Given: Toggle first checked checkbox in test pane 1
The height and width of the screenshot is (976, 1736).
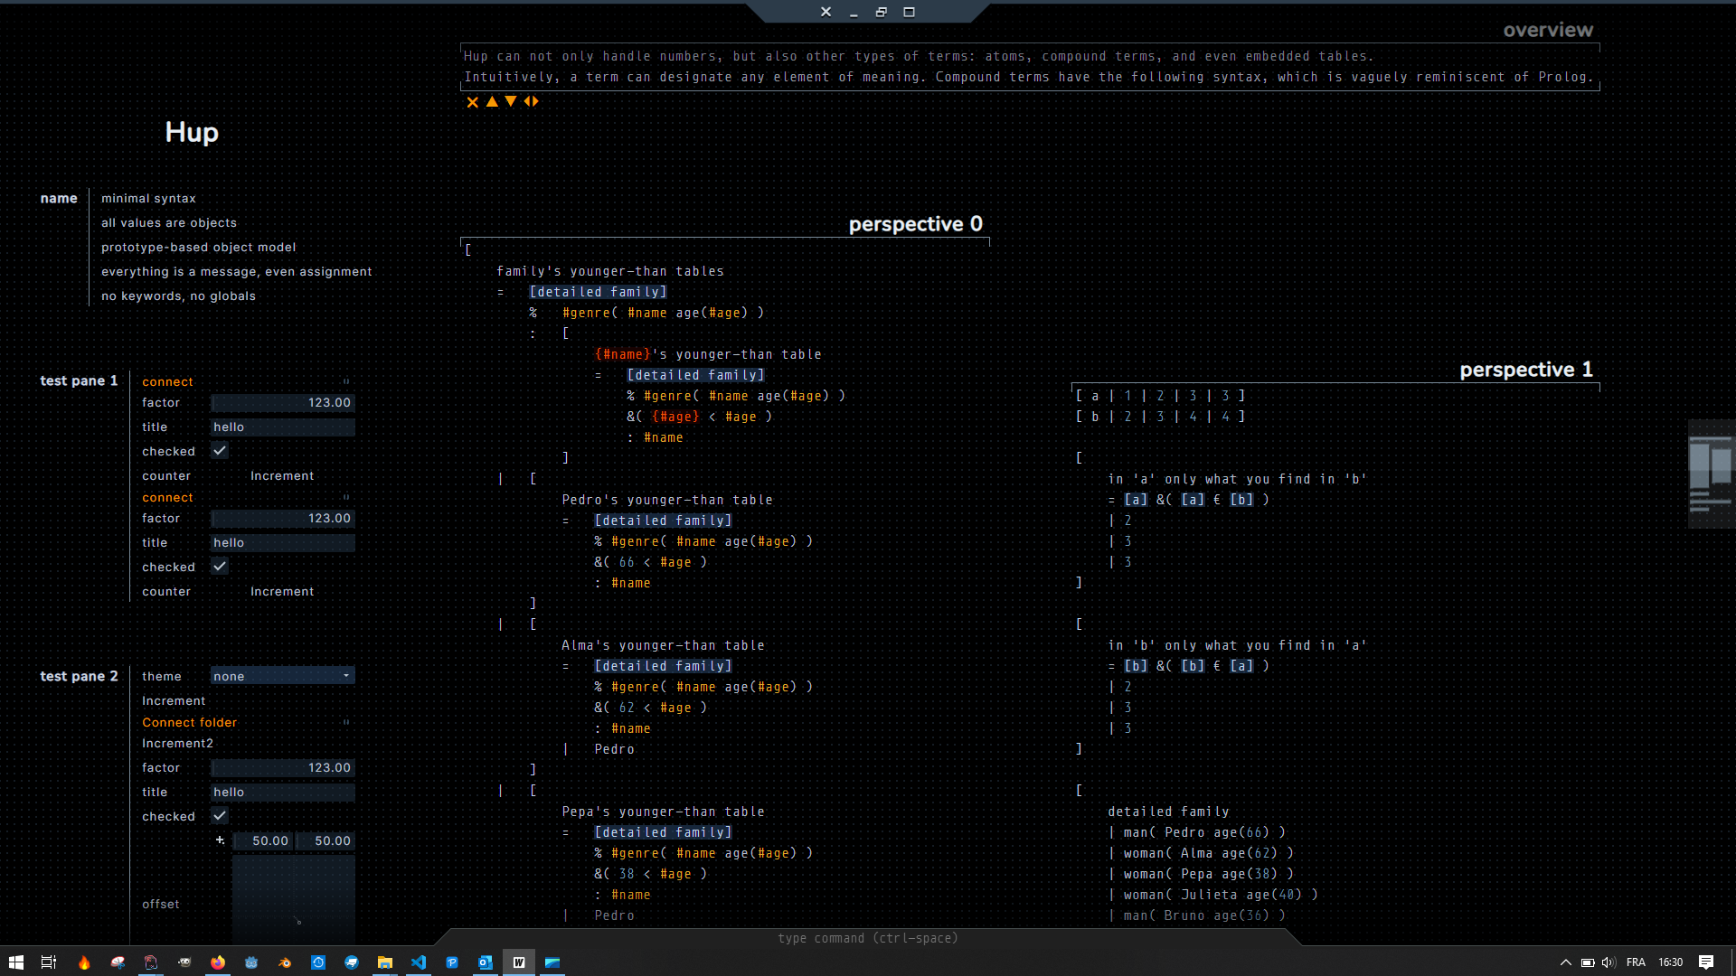Looking at the screenshot, I should tap(220, 451).
